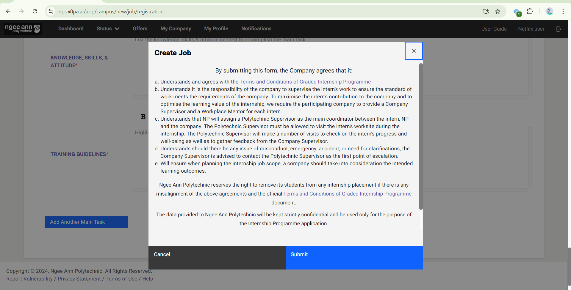The height and width of the screenshot is (290, 571).
Task: Open site information in the address bar
Action: (51, 11)
